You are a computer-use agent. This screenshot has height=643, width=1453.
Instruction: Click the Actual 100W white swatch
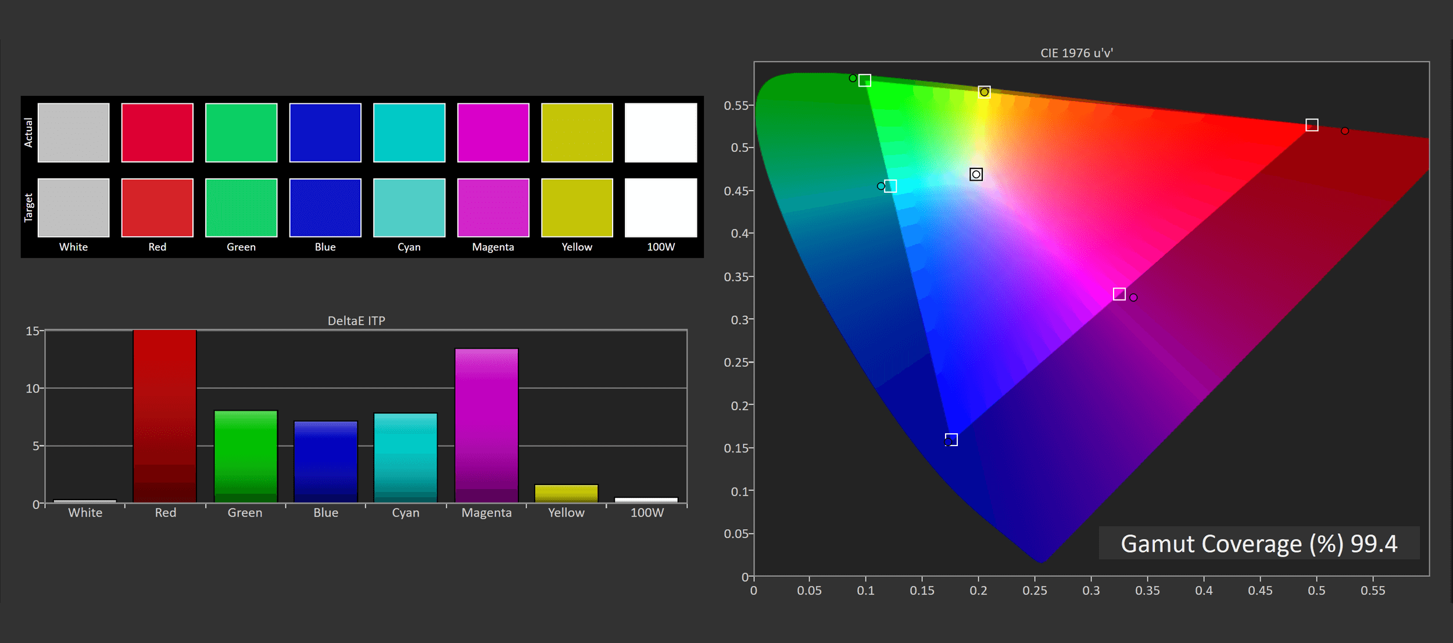coord(661,132)
